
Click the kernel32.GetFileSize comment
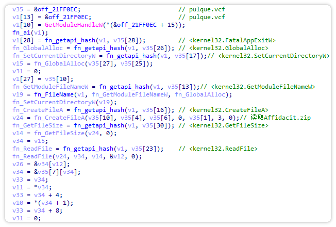[223, 125]
